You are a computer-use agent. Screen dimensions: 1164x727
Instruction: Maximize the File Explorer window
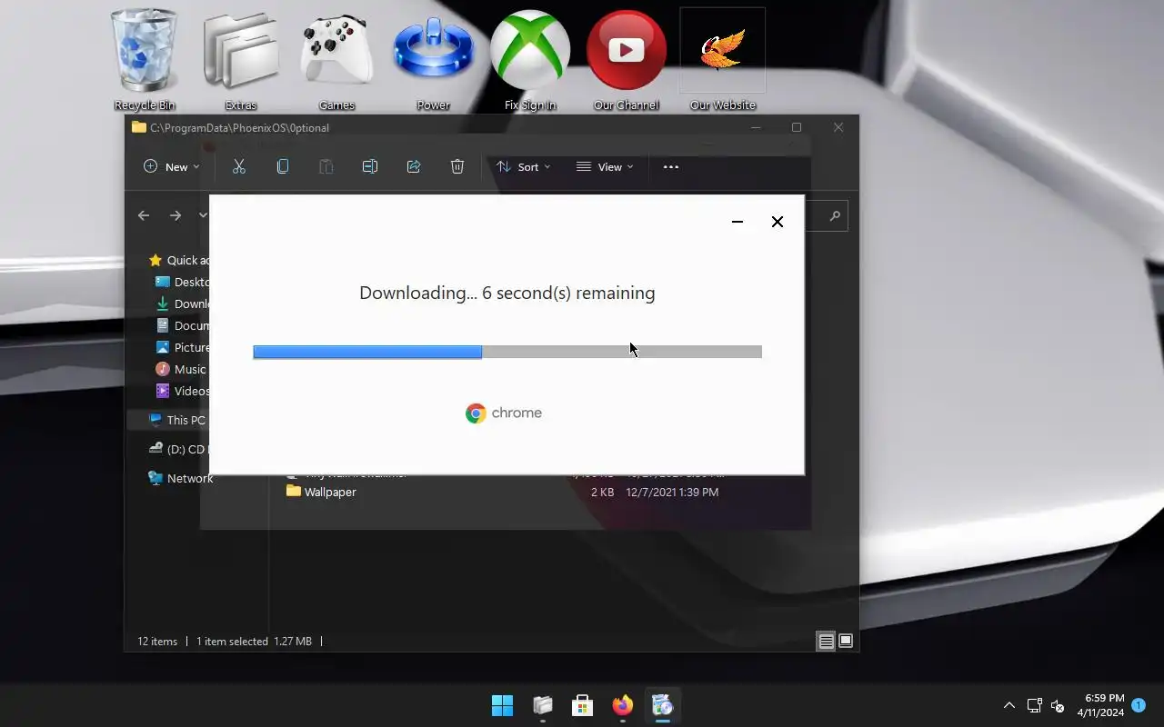coord(797,127)
